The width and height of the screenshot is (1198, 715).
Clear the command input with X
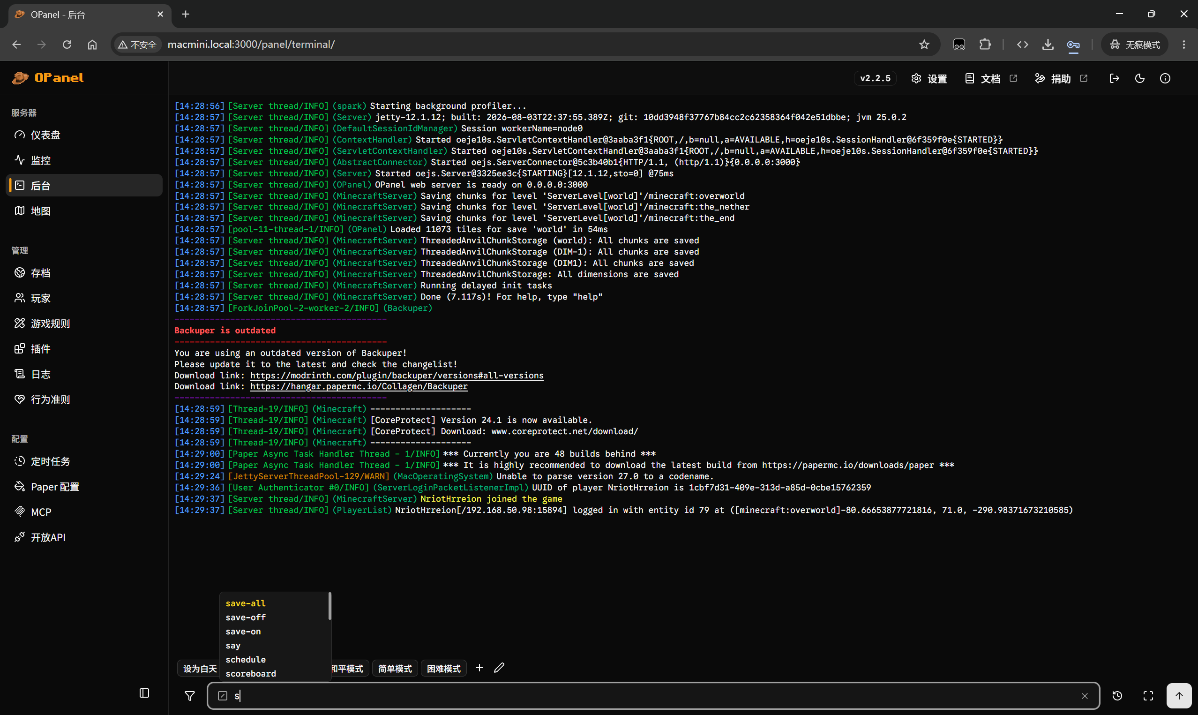[1085, 696]
